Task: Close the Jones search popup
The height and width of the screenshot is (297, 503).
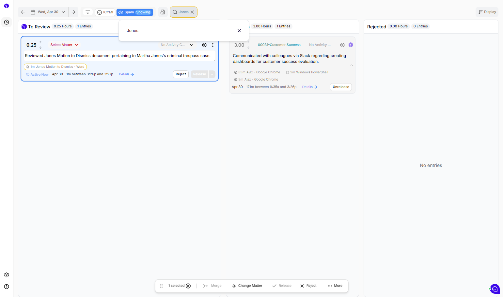Action: (x=239, y=31)
